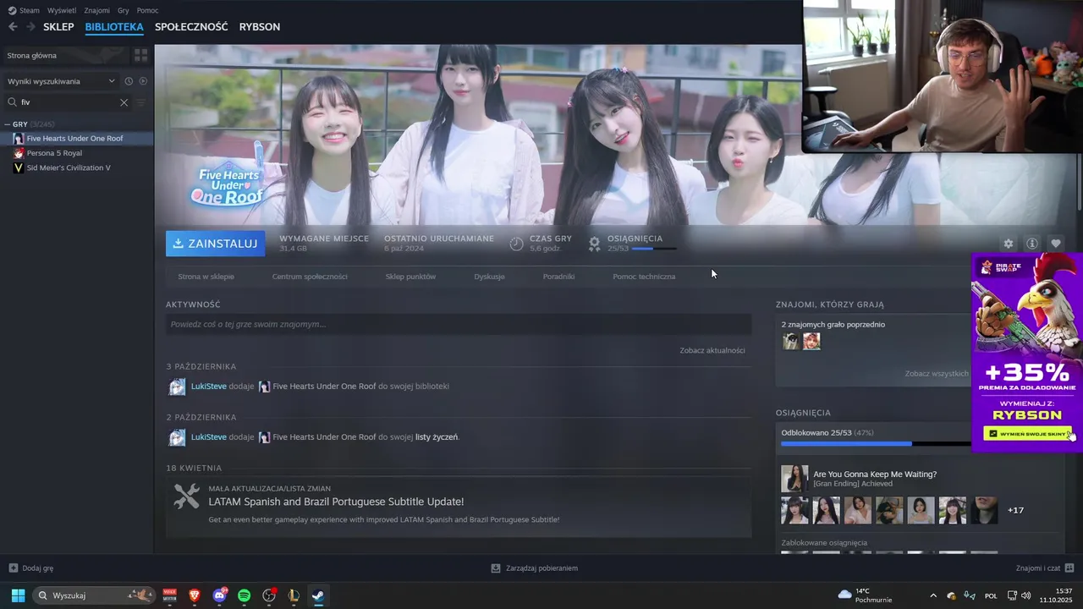Click first friend avatar who played
Viewport: 1083px width, 609px height.
coord(791,342)
